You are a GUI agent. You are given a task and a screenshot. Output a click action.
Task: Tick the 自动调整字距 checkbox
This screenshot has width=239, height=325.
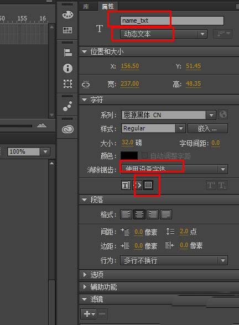click(144, 155)
